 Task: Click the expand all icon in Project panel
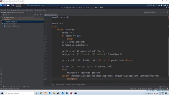pos(37,15)
